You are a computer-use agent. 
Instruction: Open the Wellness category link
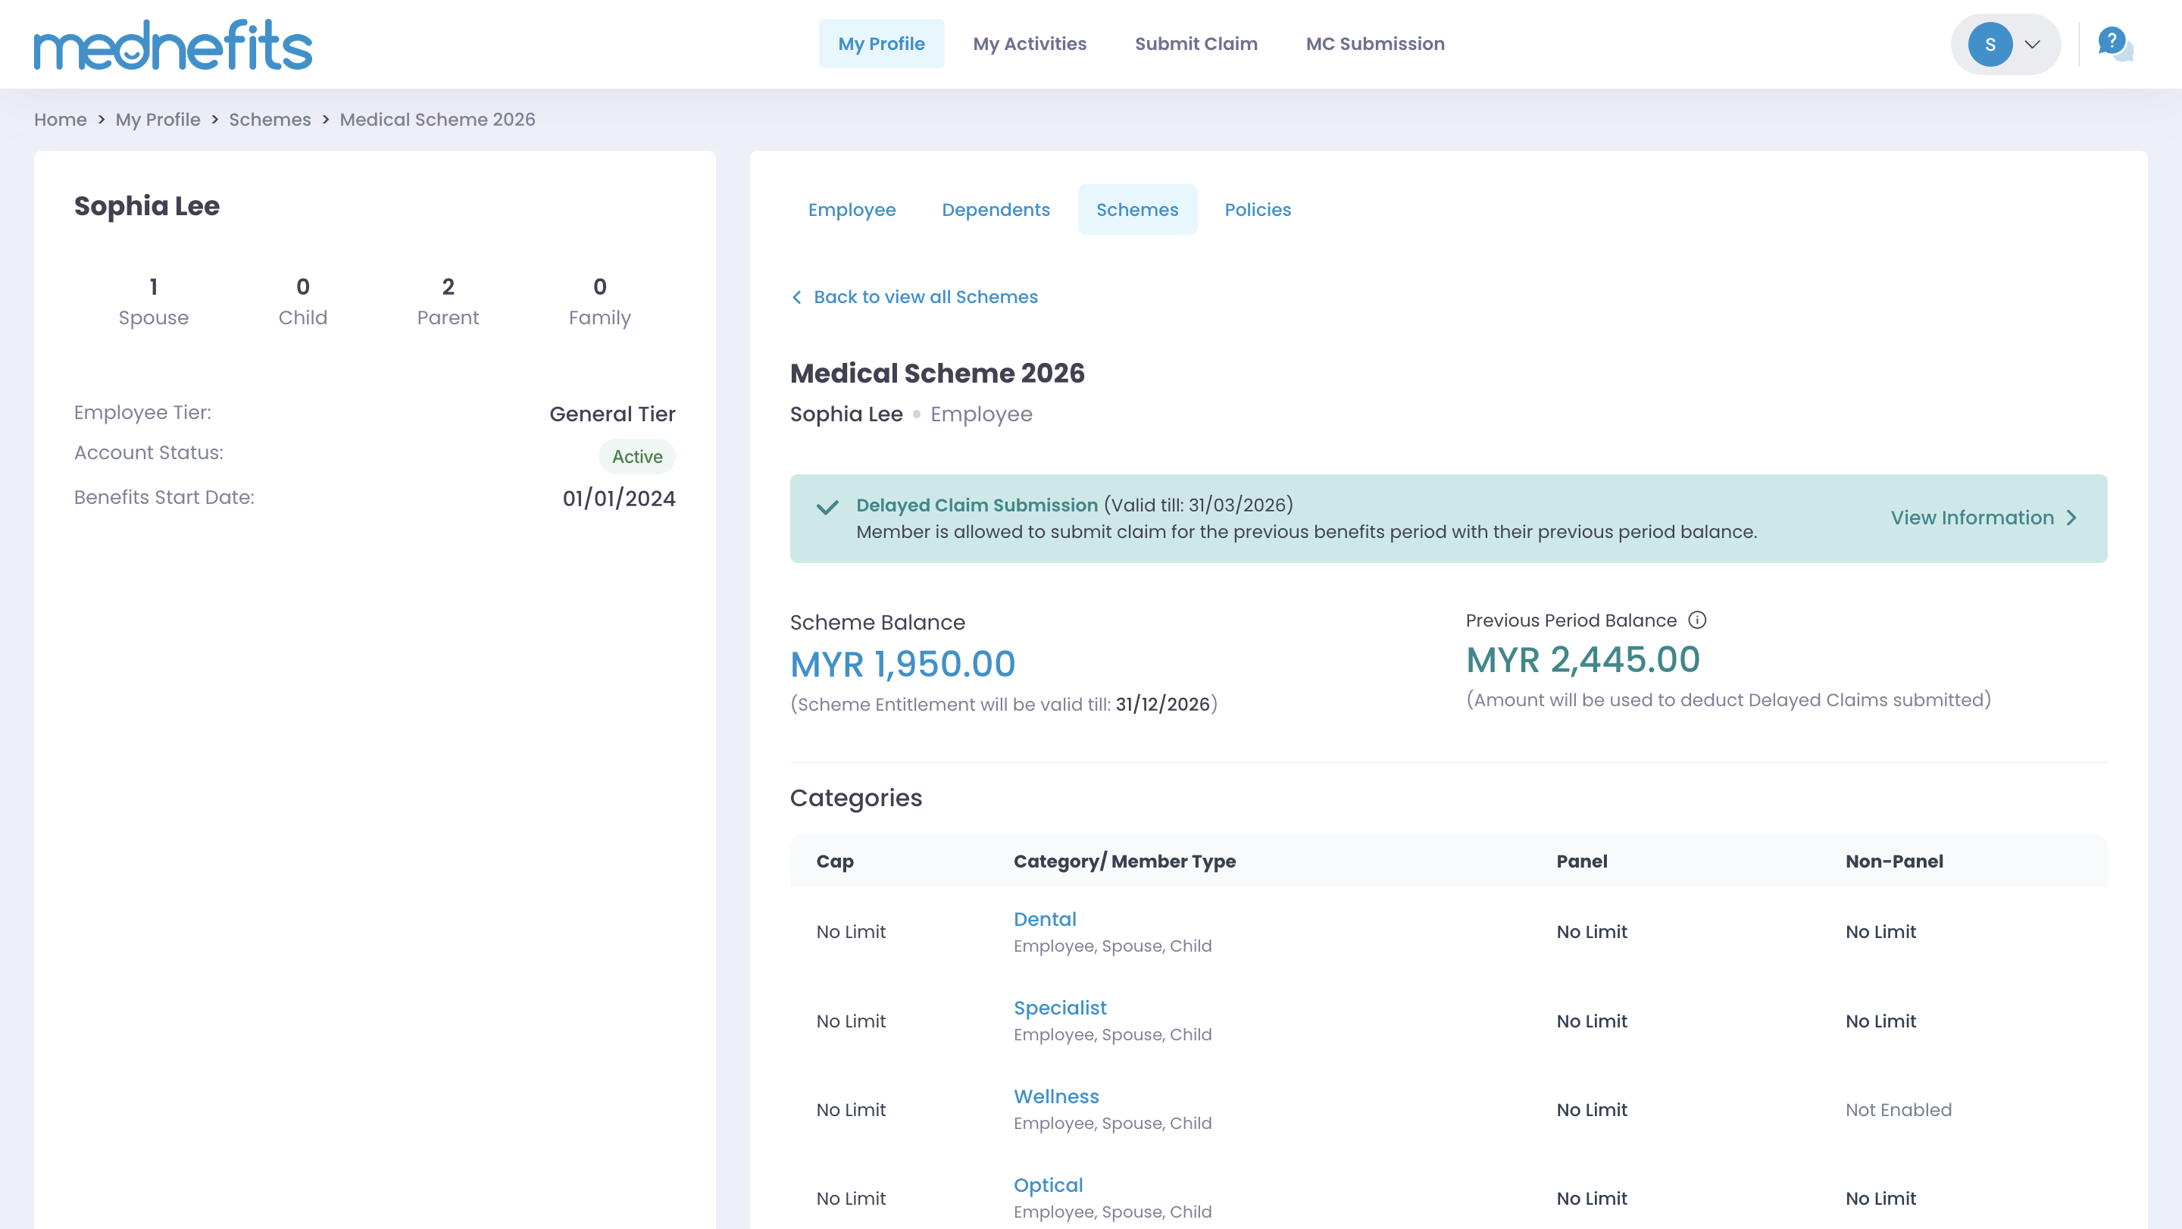click(x=1055, y=1096)
